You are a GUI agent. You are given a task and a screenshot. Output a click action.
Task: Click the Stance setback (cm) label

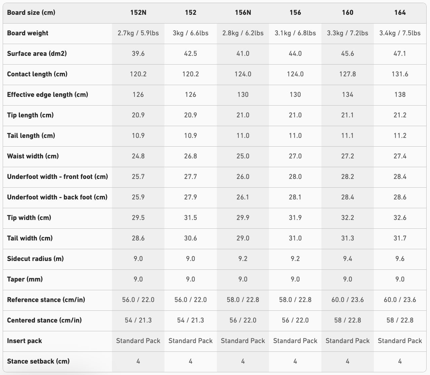[x=38, y=361]
